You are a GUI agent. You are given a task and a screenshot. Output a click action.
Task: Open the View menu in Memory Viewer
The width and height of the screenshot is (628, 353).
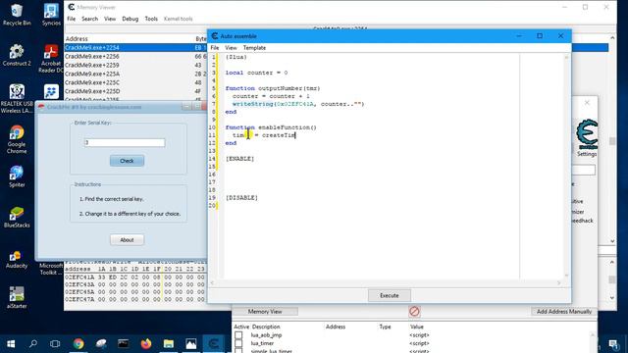[x=110, y=19]
